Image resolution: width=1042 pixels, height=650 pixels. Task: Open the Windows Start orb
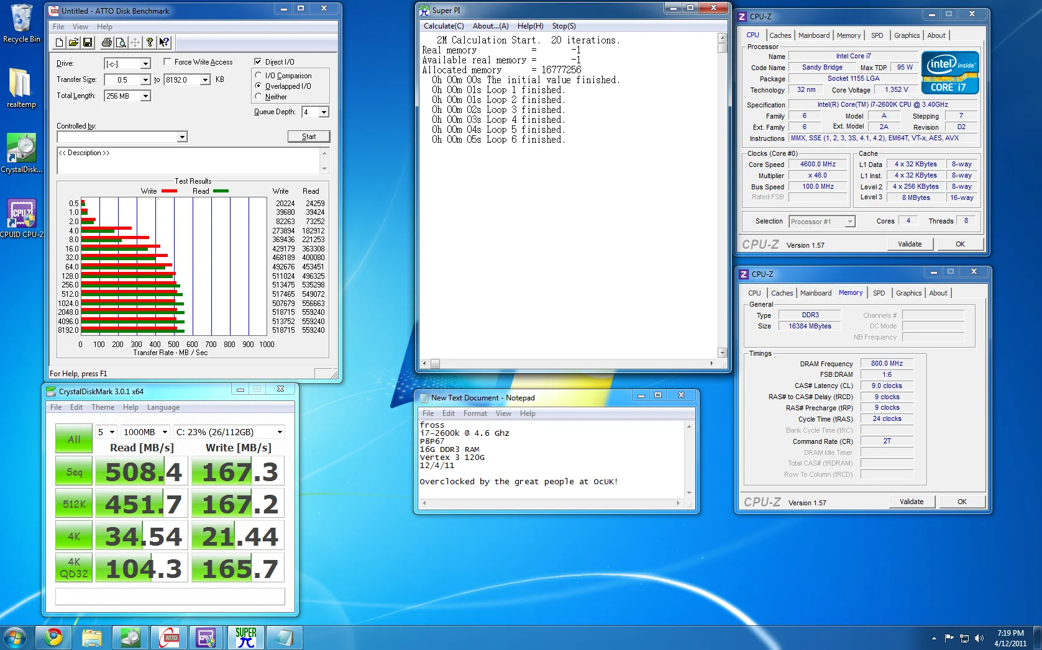click(15, 638)
